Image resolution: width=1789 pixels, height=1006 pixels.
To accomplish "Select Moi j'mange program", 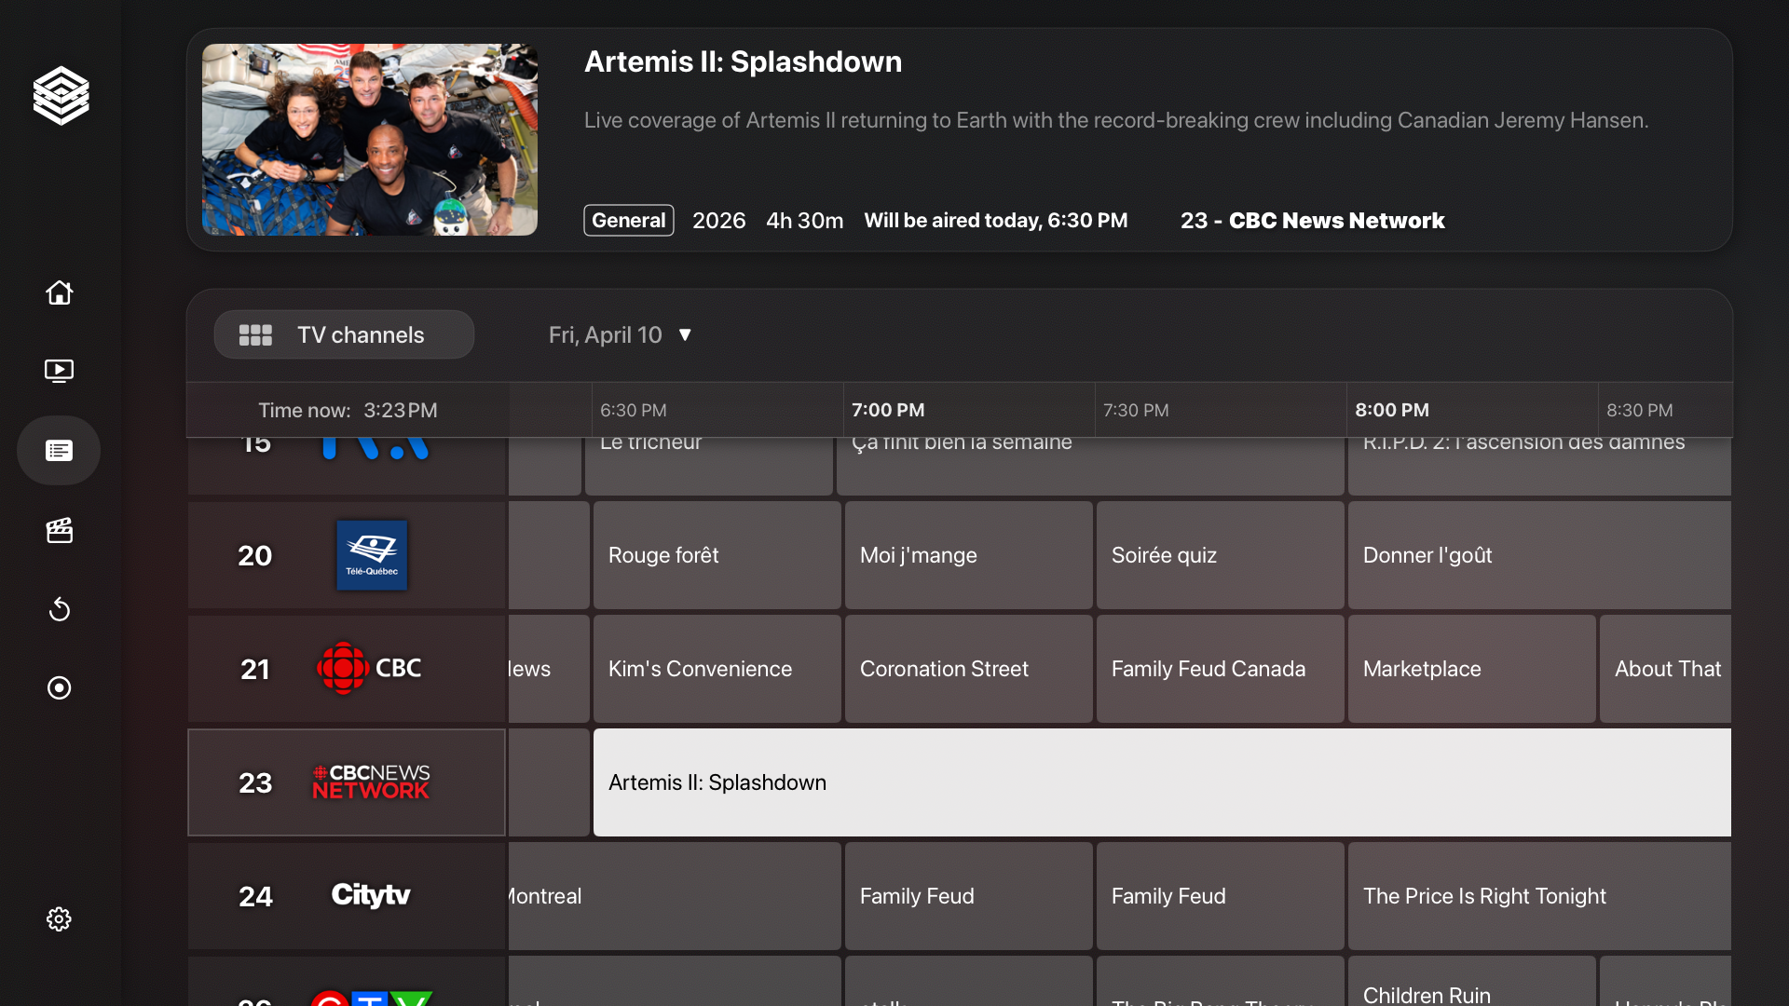I will [969, 556].
